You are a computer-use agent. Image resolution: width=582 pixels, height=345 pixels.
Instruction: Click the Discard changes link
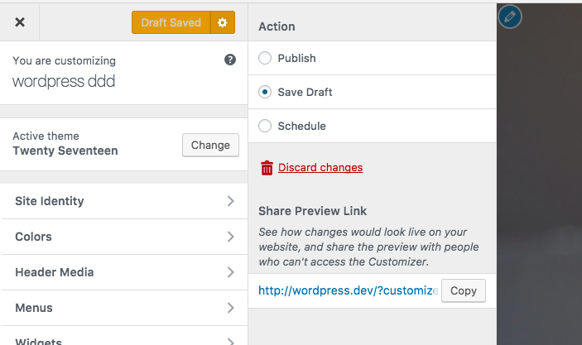point(320,168)
